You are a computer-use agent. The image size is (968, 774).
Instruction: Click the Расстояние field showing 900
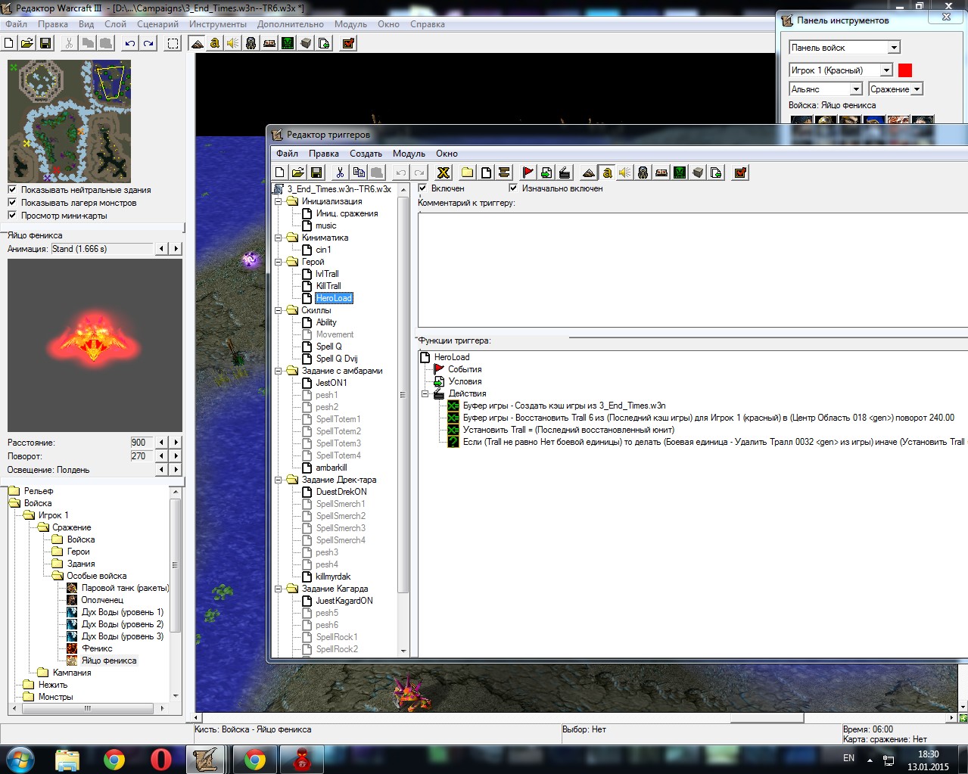tap(142, 443)
